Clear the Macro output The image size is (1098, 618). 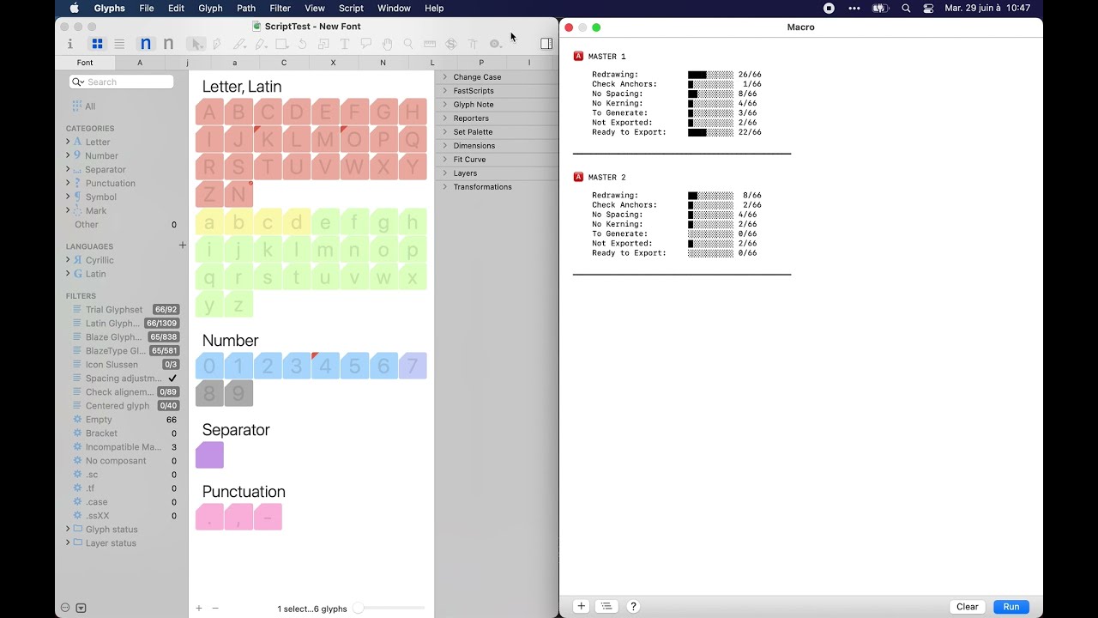tap(968, 607)
